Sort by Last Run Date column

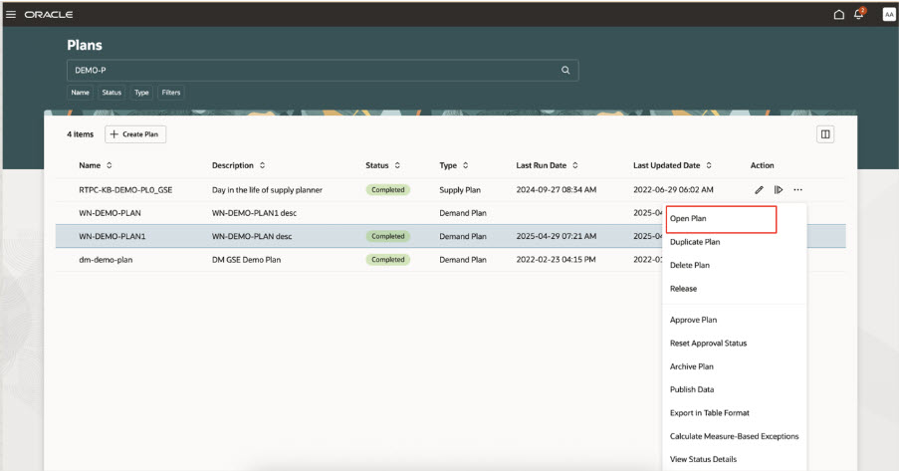point(574,165)
